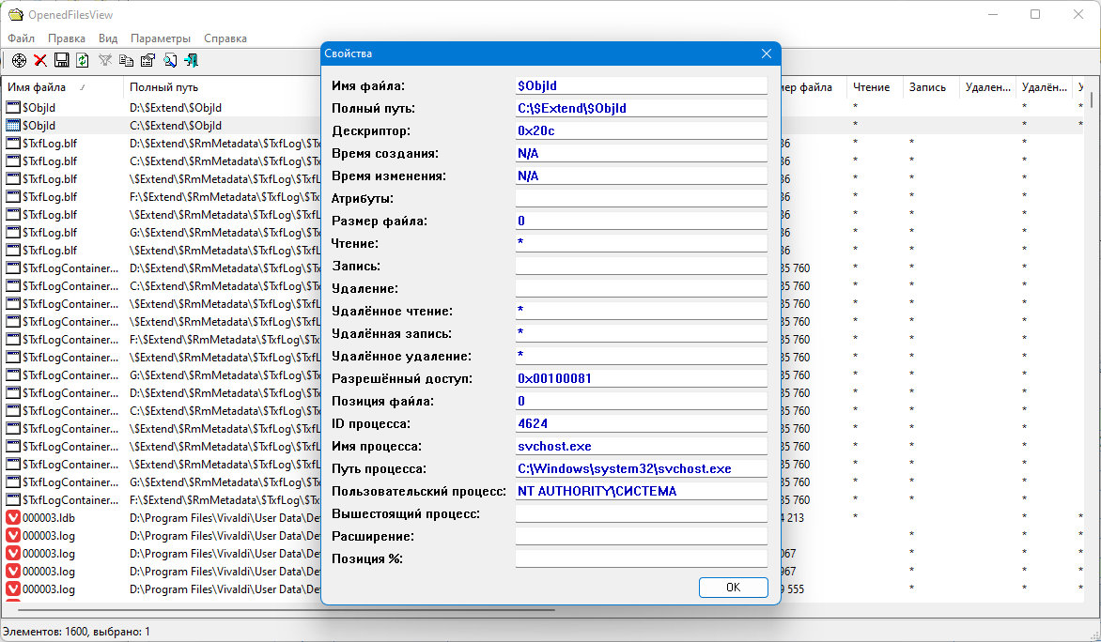
Task: Open item properties using the toolbar icon
Action: (x=147, y=60)
